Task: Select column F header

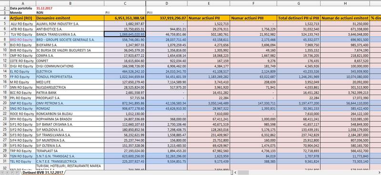Action: click(253, 3)
